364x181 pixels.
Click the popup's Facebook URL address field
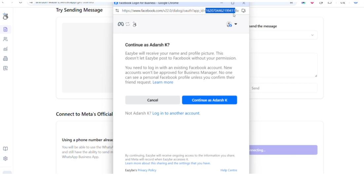coord(180,11)
